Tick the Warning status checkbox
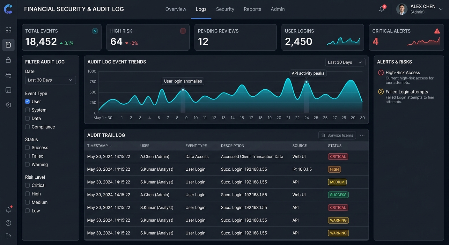449x245 pixels. coord(27,165)
